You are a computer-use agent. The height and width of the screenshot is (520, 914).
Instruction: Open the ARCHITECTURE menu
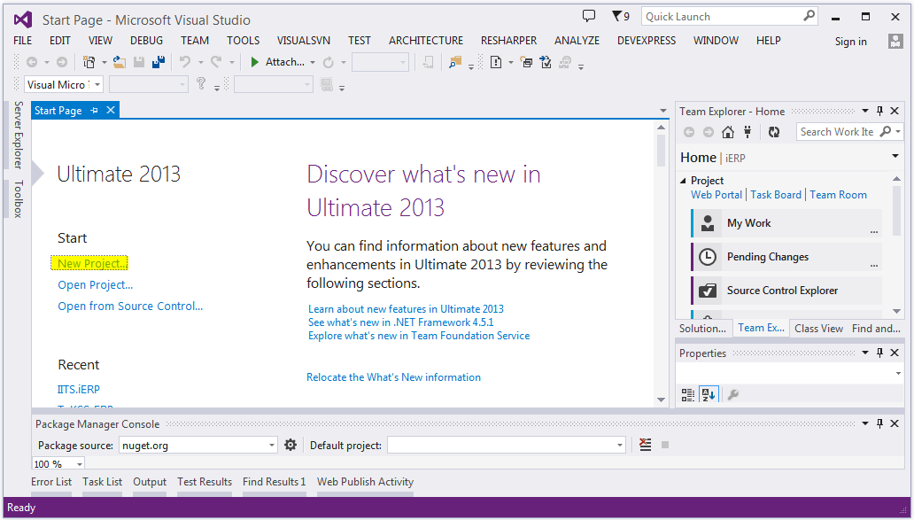click(x=426, y=40)
